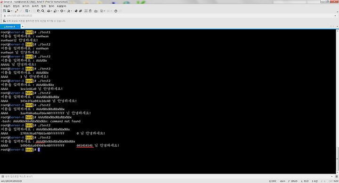Image resolution: width=339 pixels, height=183 pixels.
Task: Click the Copy toolbar icon
Action: [x=39, y=11]
